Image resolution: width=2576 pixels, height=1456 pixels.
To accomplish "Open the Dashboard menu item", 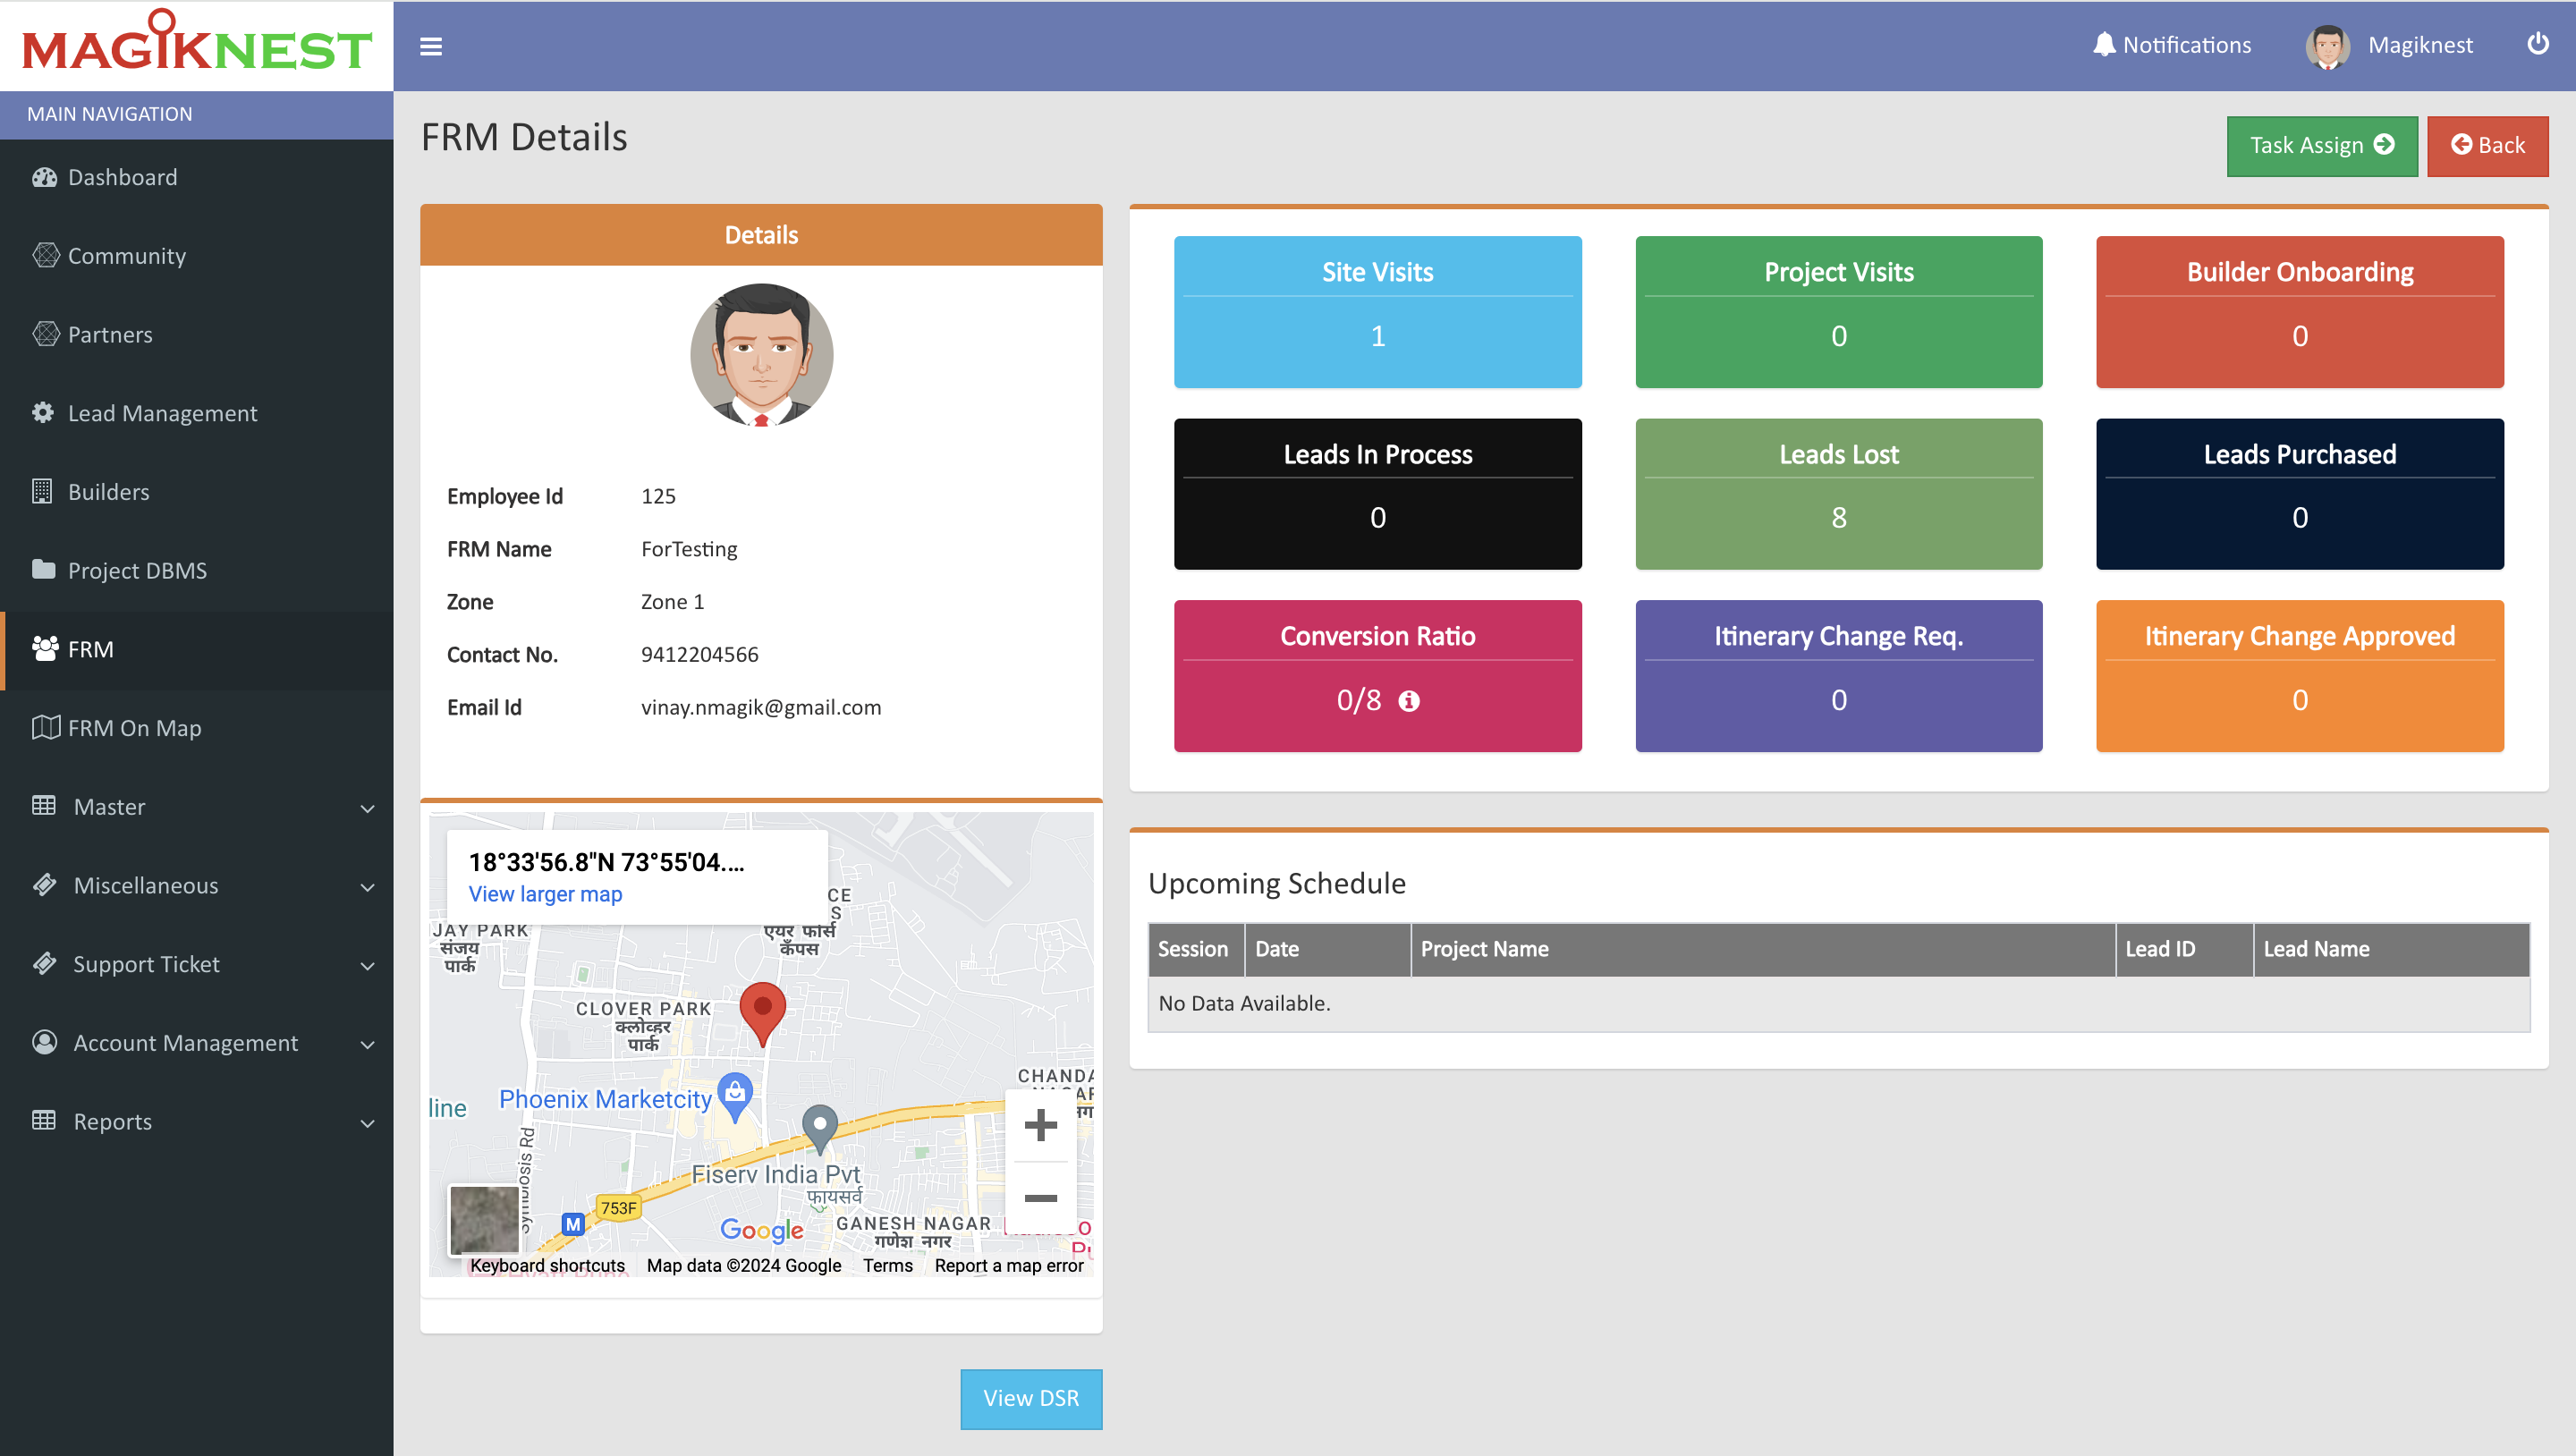I will 197,177.
